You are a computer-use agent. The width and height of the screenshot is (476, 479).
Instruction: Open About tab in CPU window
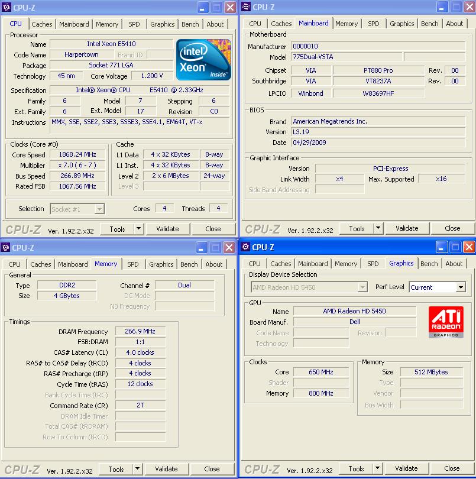pos(215,24)
